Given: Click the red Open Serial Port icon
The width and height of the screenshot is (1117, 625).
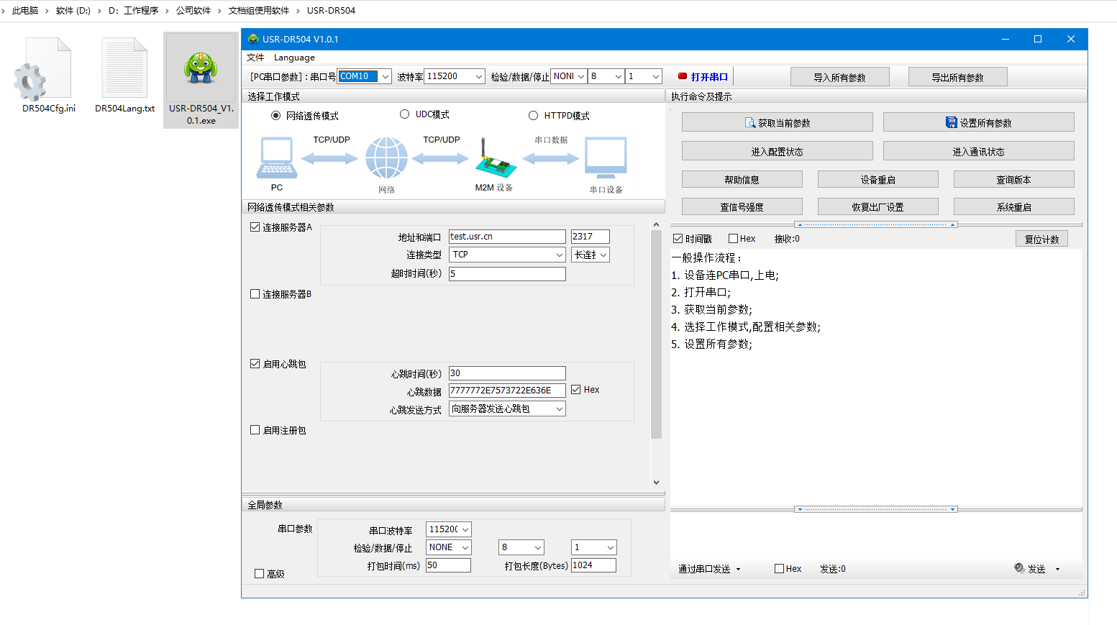Looking at the screenshot, I should (x=683, y=76).
